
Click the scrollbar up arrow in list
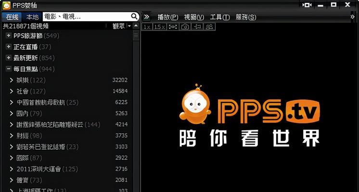(x=136, y=26)
